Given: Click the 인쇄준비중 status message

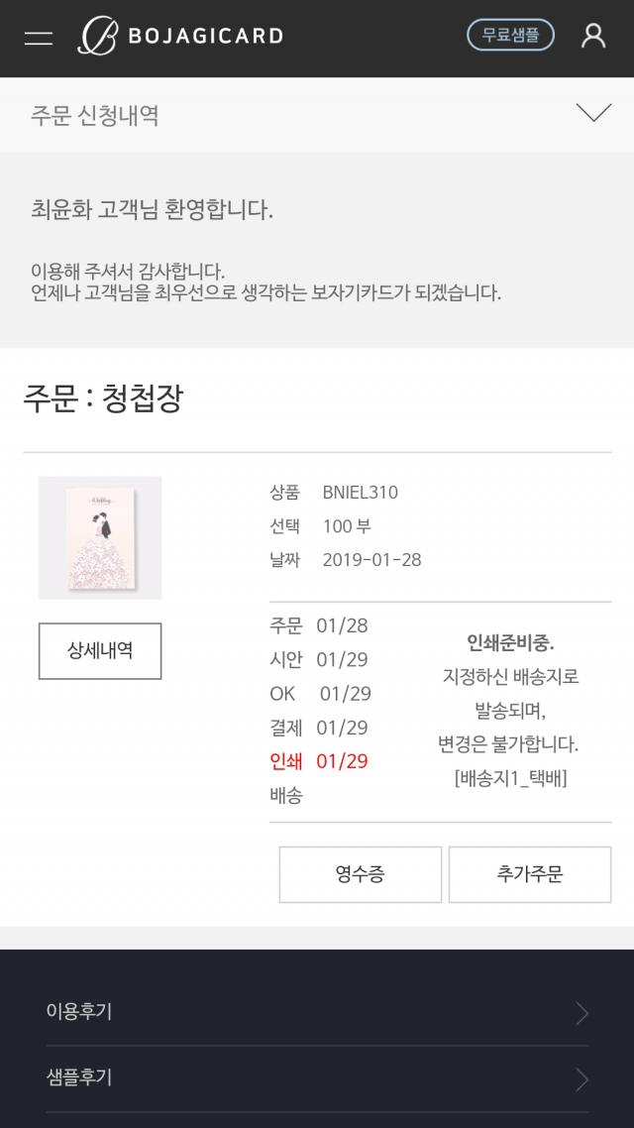Looking at the screenshot, I should coord(510,643).
